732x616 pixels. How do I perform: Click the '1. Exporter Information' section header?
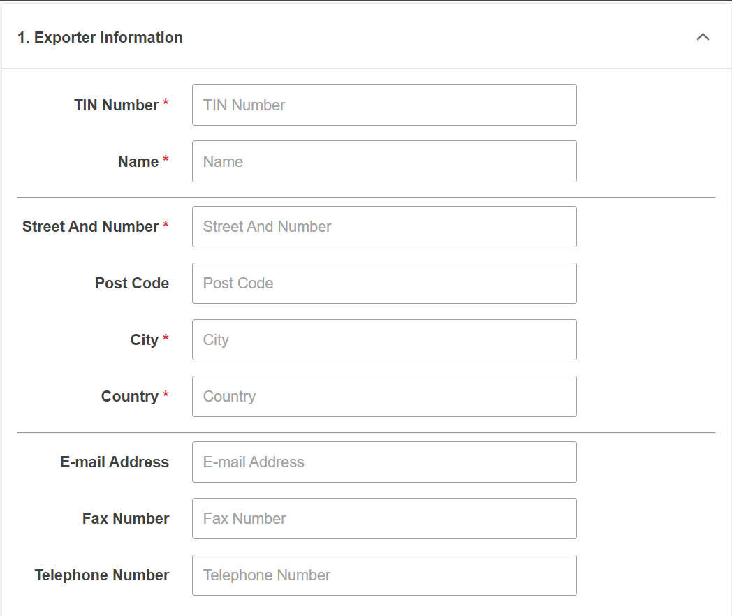pos(100,38)
